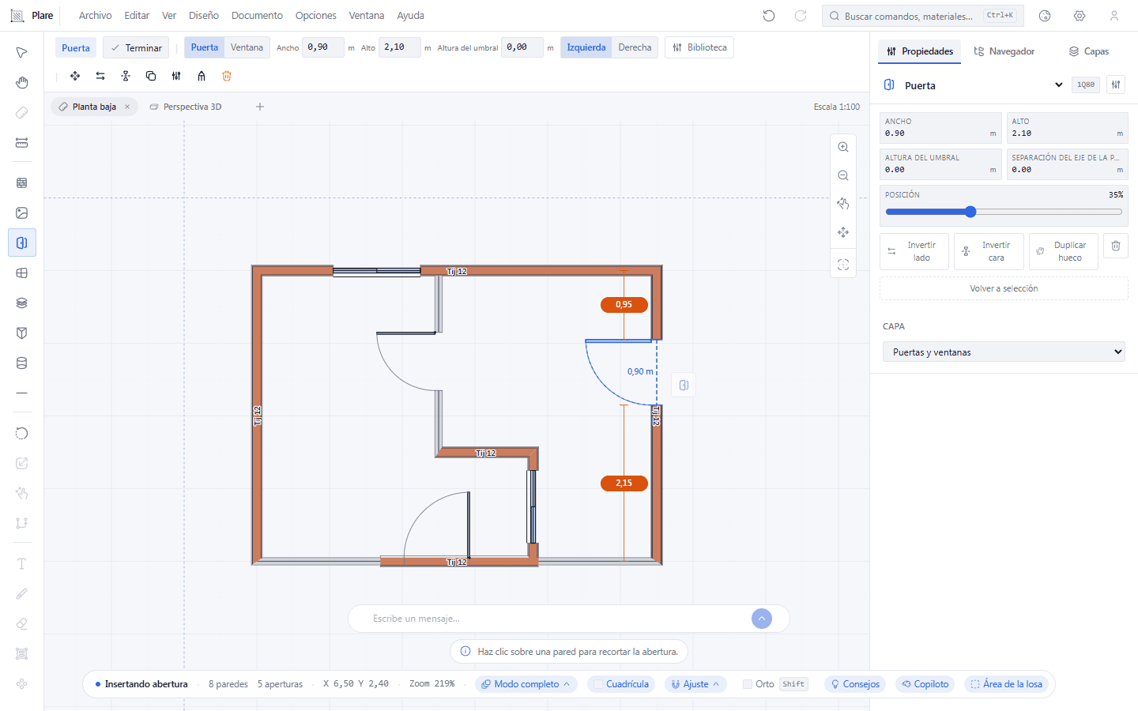
Task: Click the move arrows icon in toolbar
Action: (75, 76)
